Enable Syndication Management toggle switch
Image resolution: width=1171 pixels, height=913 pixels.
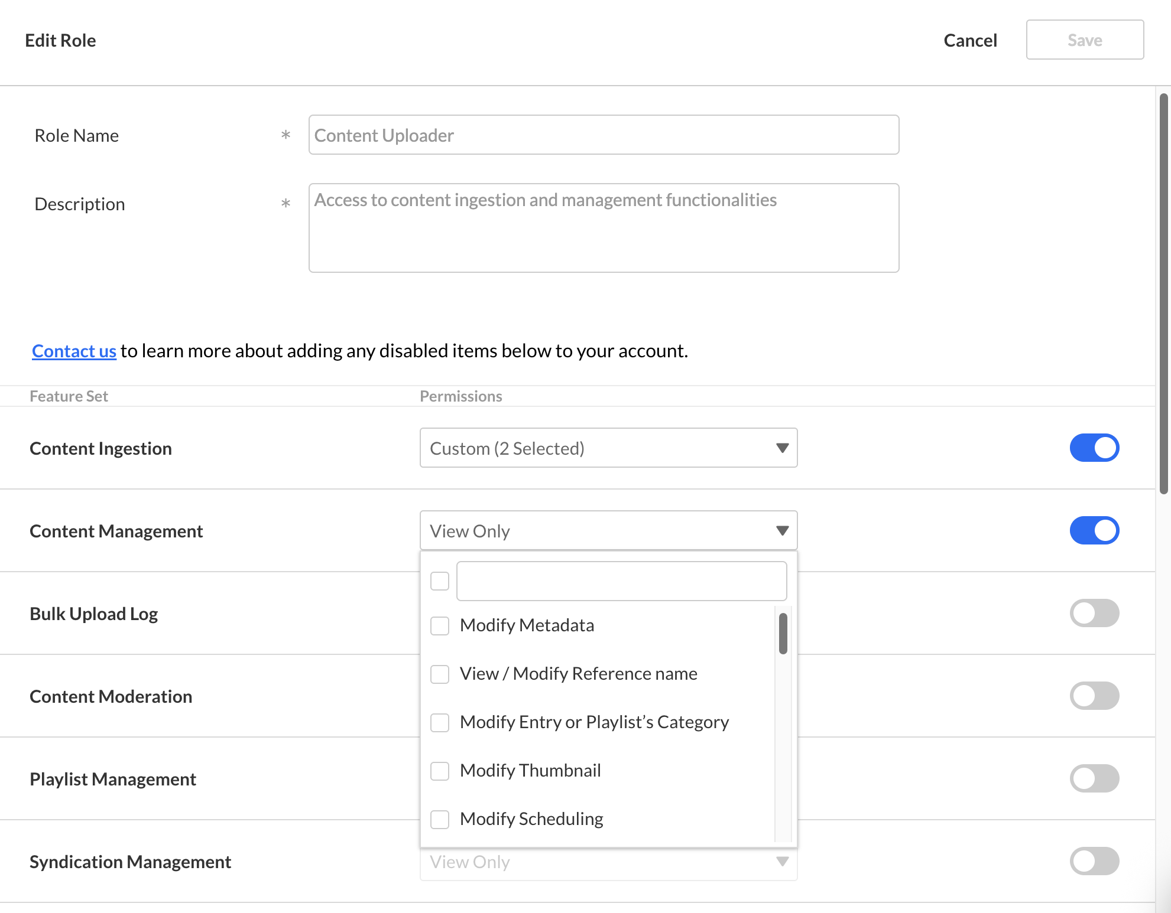coord(1094,861)
